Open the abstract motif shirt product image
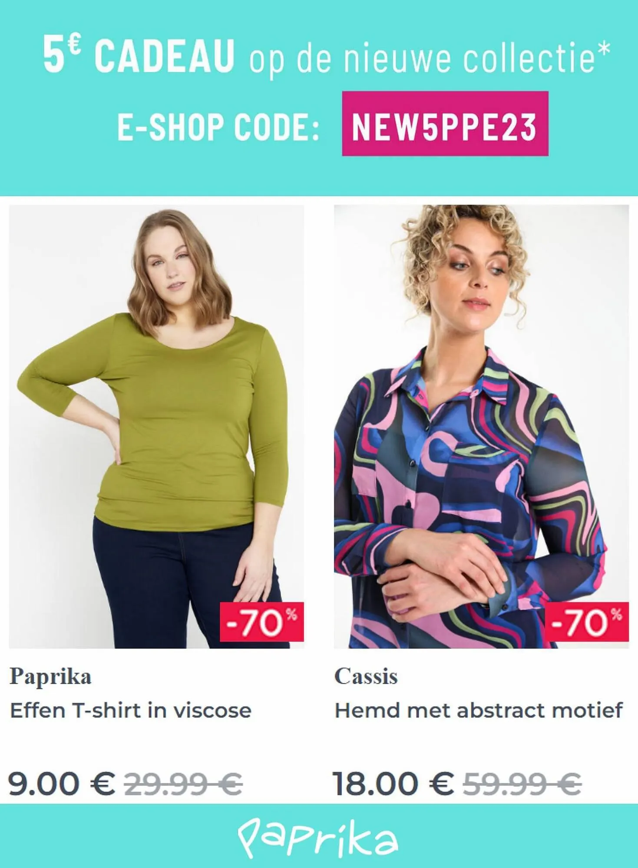 (481, 427)
